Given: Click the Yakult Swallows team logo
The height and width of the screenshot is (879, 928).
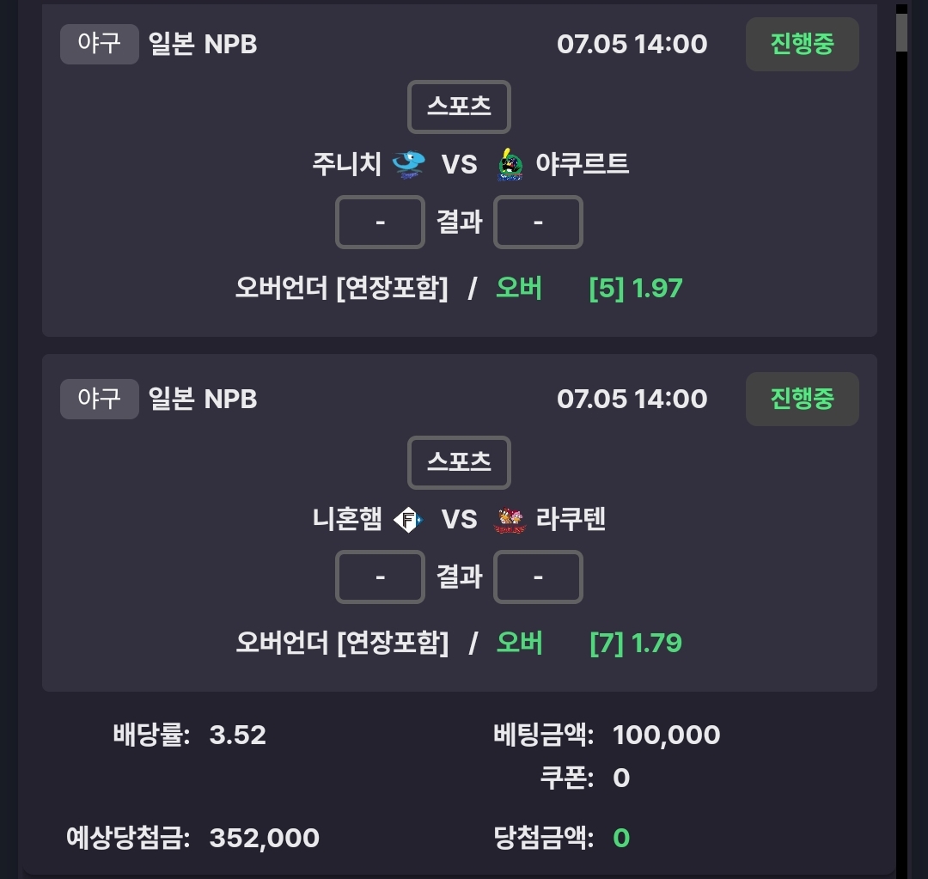Looking at the screenshot, I should coord(510,165).
